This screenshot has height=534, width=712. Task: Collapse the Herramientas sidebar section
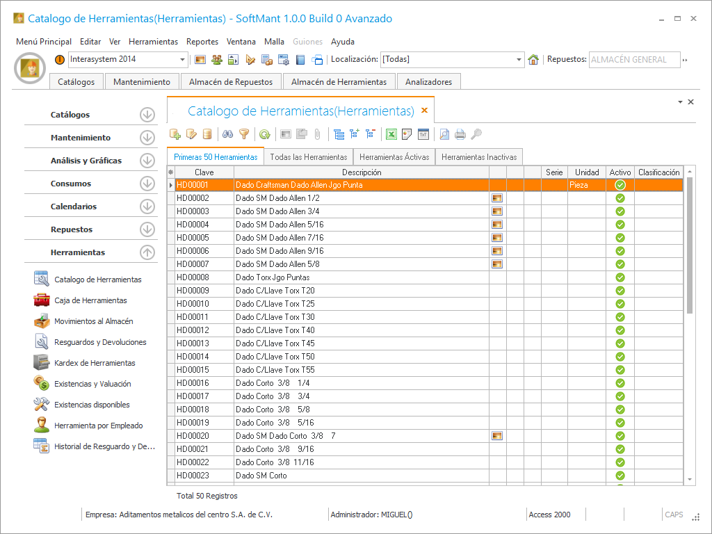(x=147, y=252)
